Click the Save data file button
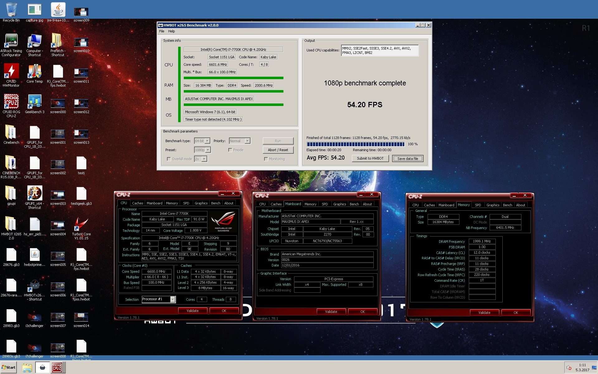Image resolution: width=598 pixels, height=374 pixels. tap(408, 158)
